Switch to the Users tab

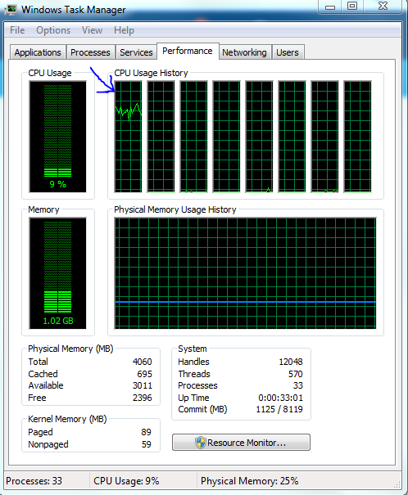[288, 52]
